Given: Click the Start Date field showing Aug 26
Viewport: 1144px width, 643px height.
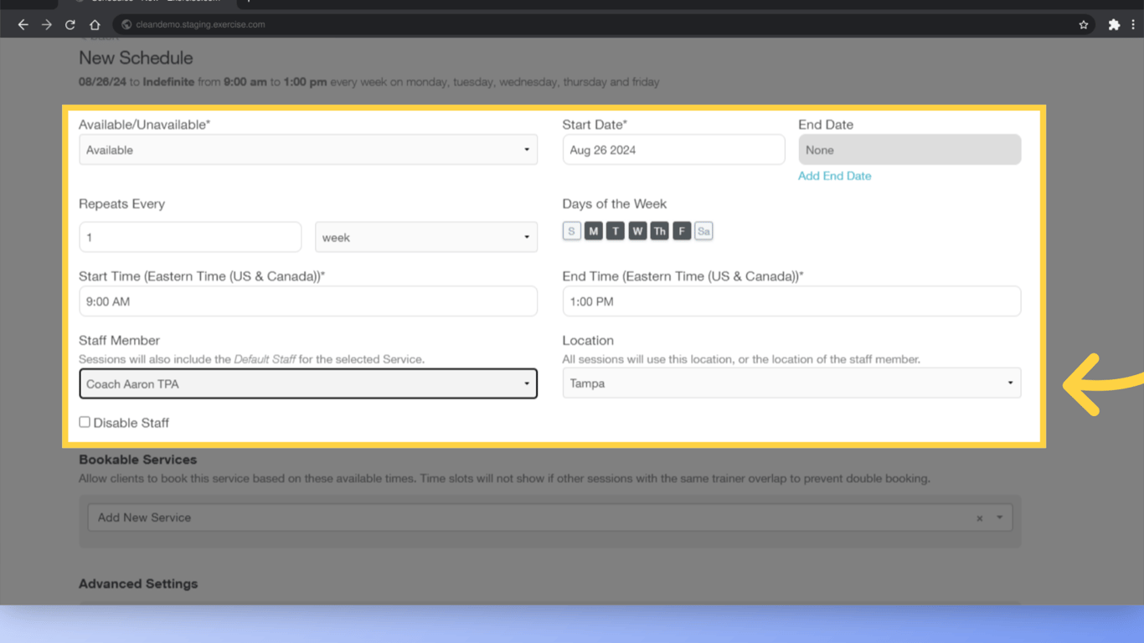Looking at the screenshot, I should (x=673, y=149).
